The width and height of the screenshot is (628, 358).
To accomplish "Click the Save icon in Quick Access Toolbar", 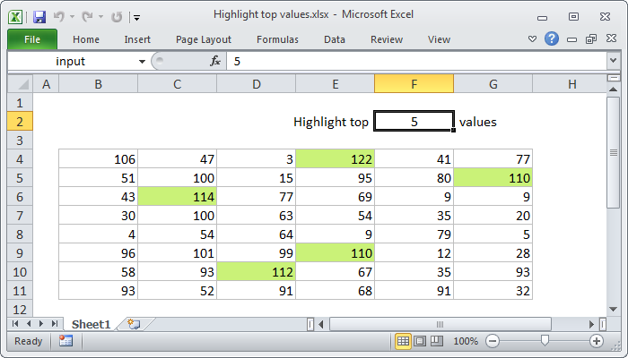I will point(39,16).
